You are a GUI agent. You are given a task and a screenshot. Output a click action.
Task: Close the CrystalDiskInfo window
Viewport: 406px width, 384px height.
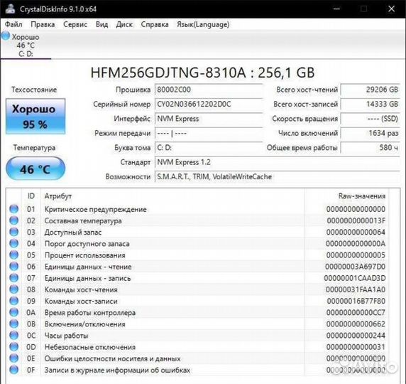(x=392, y=9)
